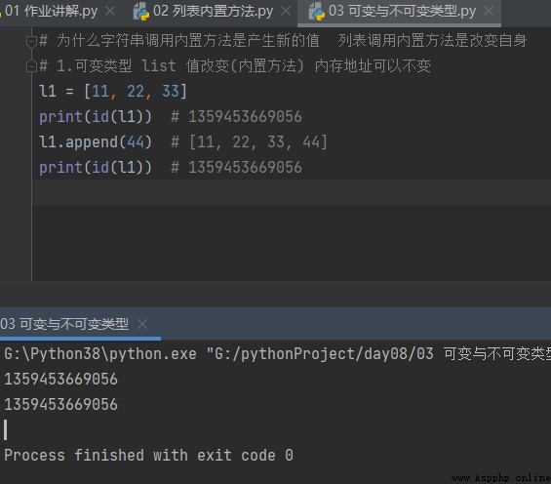Viewport: 551px width, 484px height.
Task: Close the 02 列表内置方法.py tab
Action: (286, 12)
